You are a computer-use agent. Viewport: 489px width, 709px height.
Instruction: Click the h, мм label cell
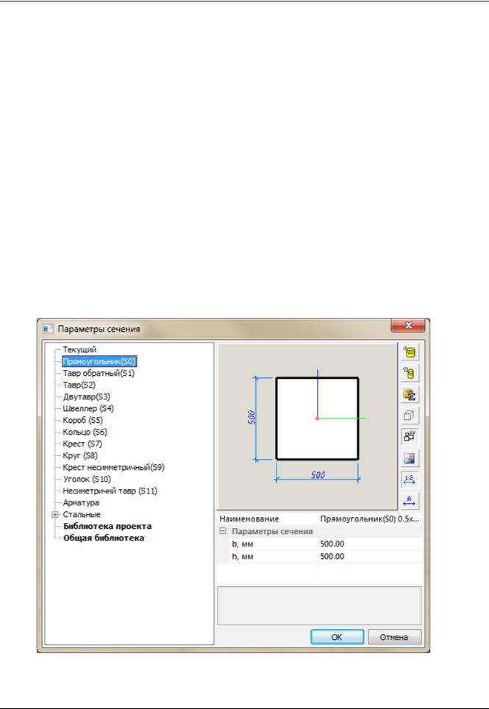273,556
